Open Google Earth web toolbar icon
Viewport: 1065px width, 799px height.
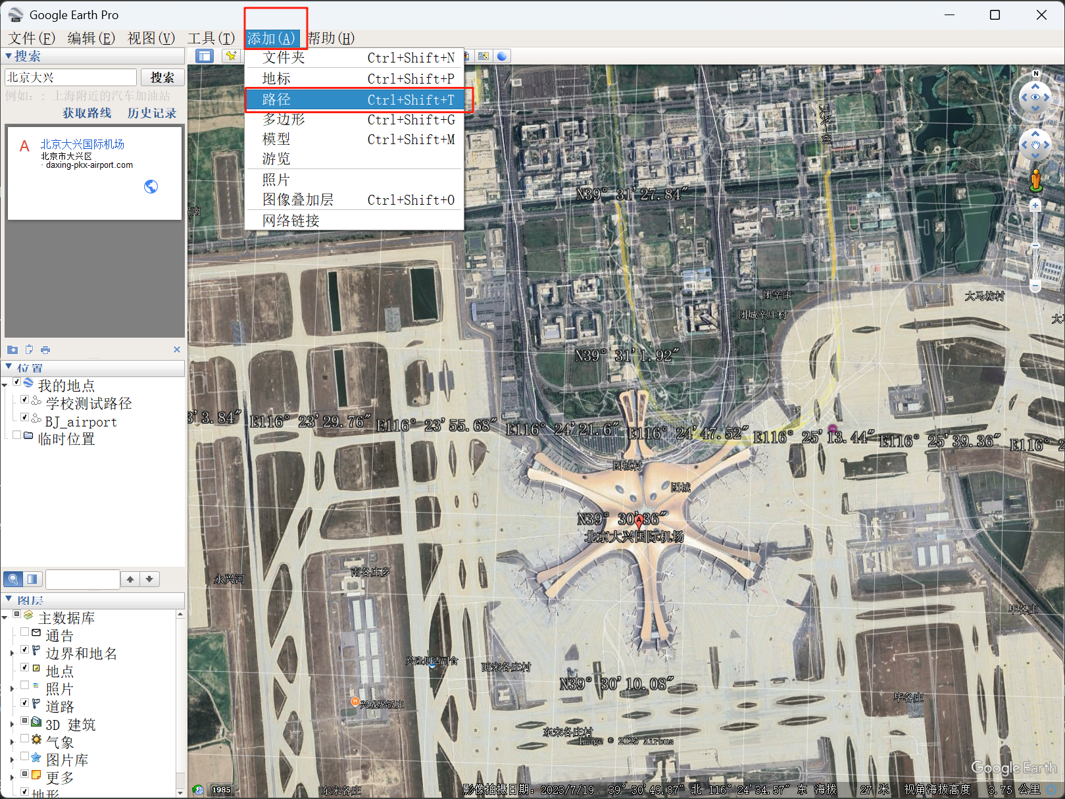coord(502,56)
